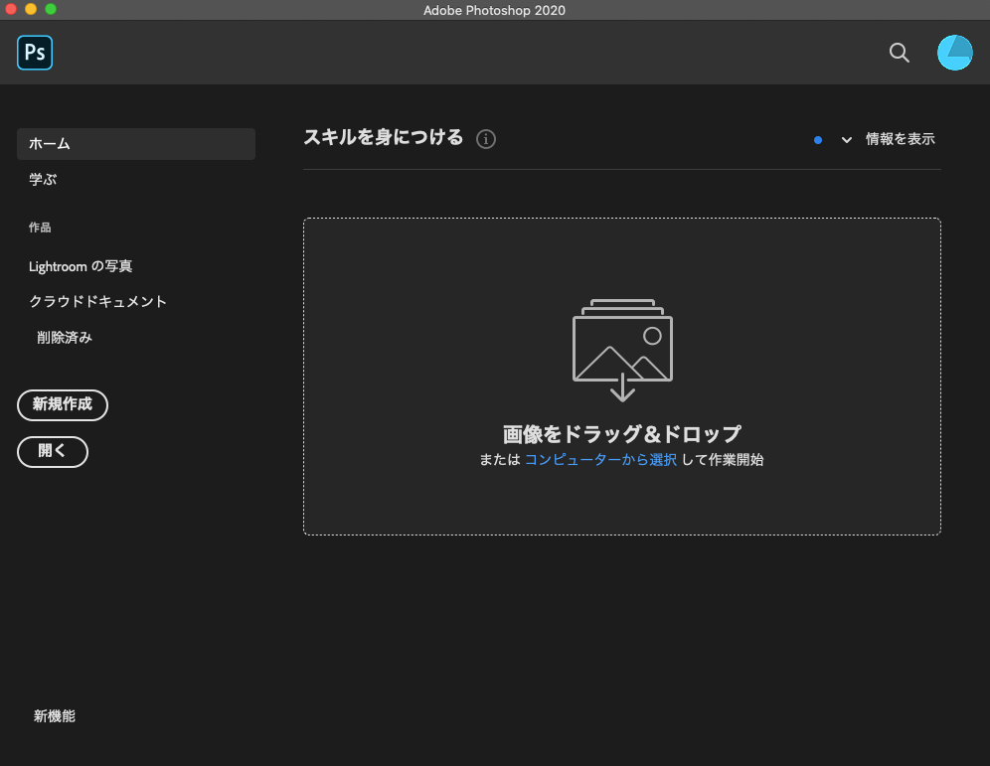The height and width of the screenshot is (766, 990).
Task: Click the blue dot indicator near 情報を表示
Action: pos(818,140)
